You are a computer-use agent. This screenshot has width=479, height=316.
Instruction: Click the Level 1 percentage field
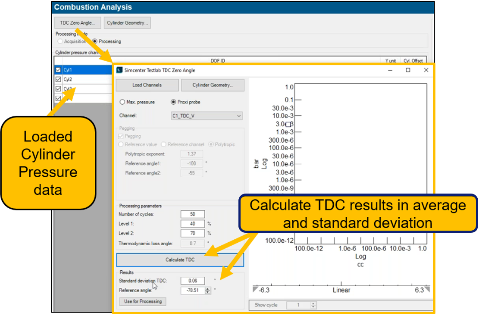(192, 224)
